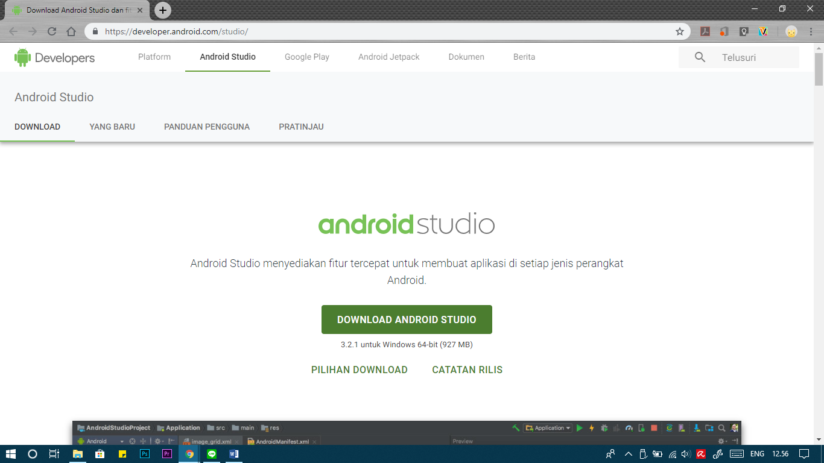Open the volume control in the tray
The height and width of the screenshot is (463, 824).
pos(686,454)
